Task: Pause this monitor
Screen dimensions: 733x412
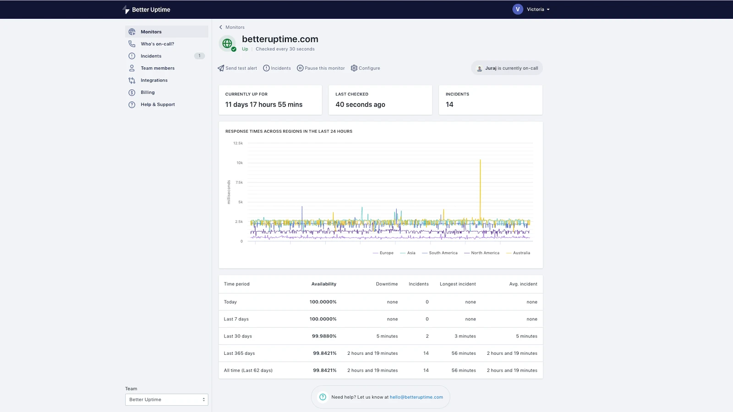Action: [321, 68]
